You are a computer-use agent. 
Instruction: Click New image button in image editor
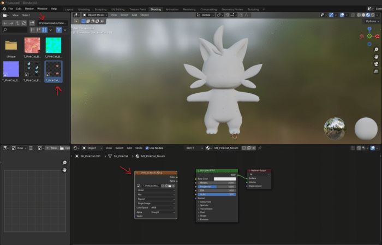point(52,148)
